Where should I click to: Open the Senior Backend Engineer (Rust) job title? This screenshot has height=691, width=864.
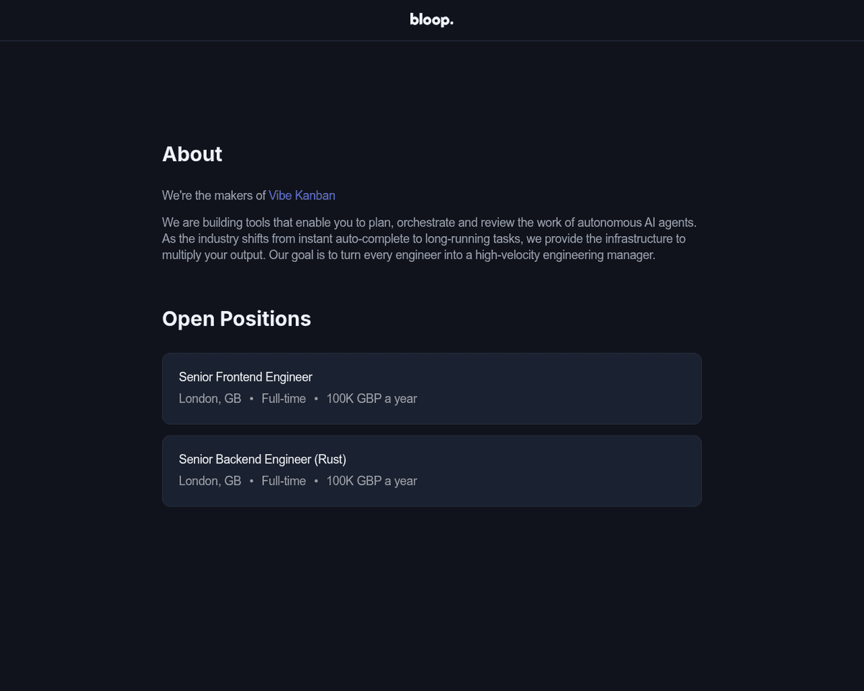pos(262,459)
